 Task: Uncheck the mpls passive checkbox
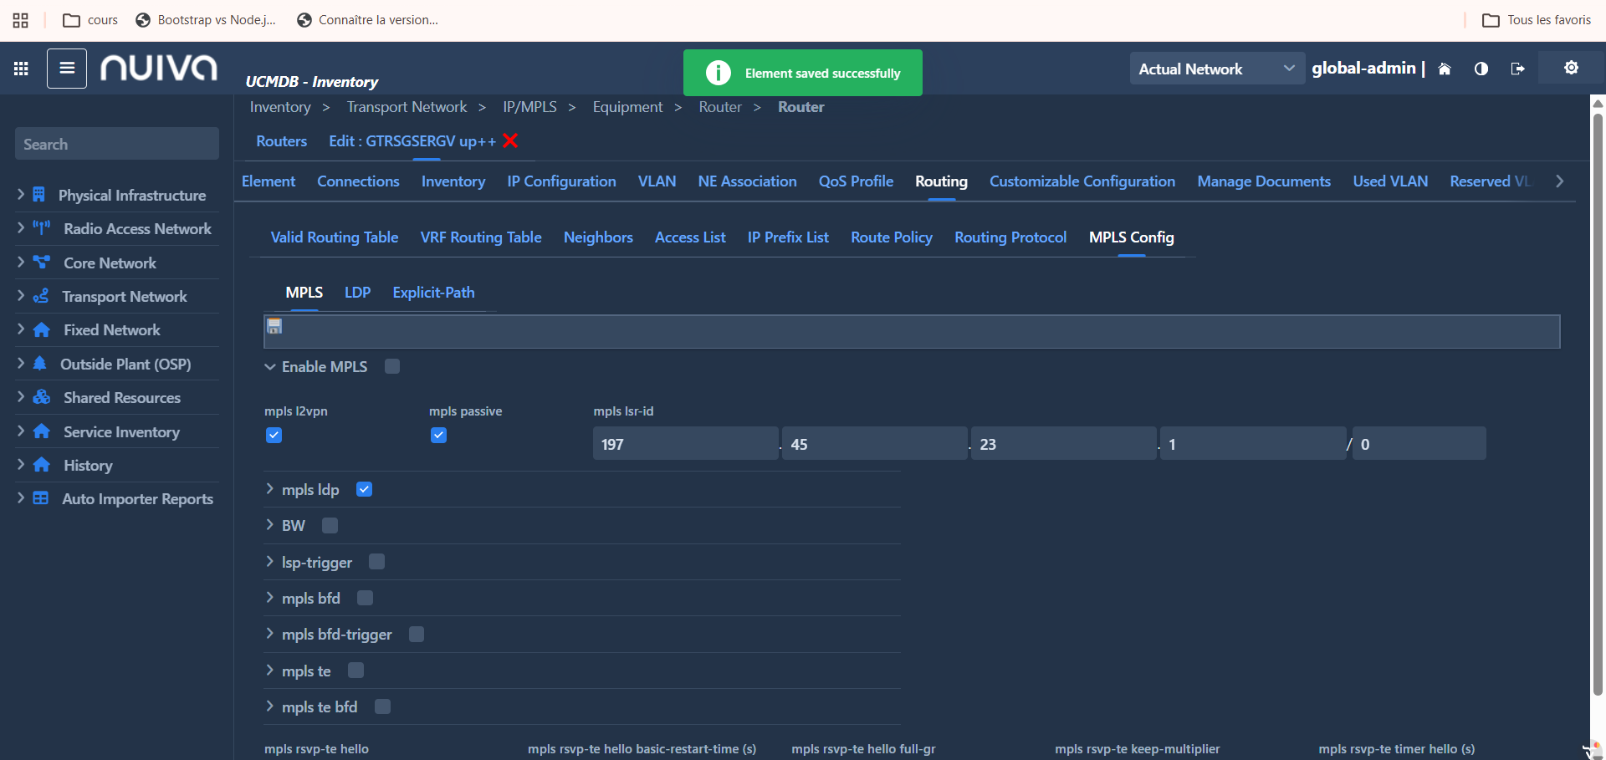coord(438,435)
